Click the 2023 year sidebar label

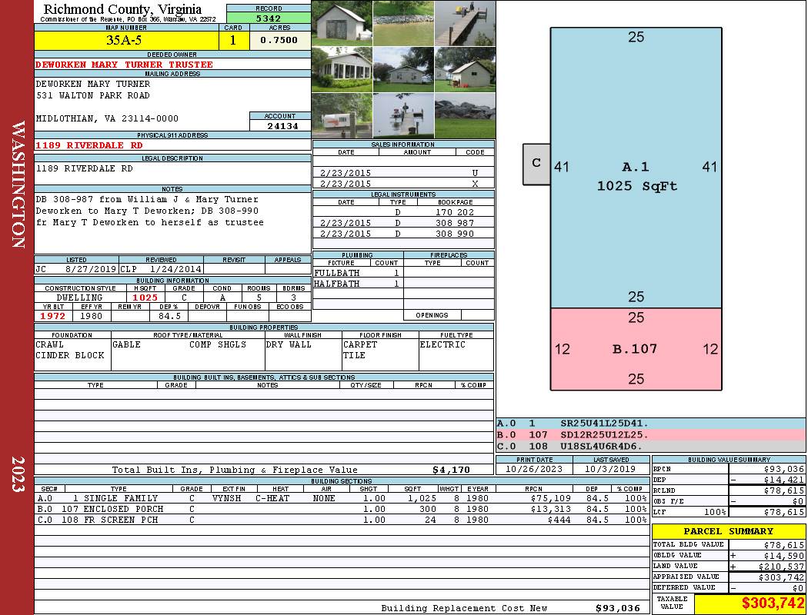click(18, 474)
